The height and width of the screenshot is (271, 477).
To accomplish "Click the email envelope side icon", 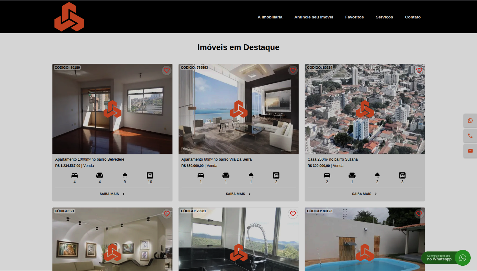I will (470, 151).
